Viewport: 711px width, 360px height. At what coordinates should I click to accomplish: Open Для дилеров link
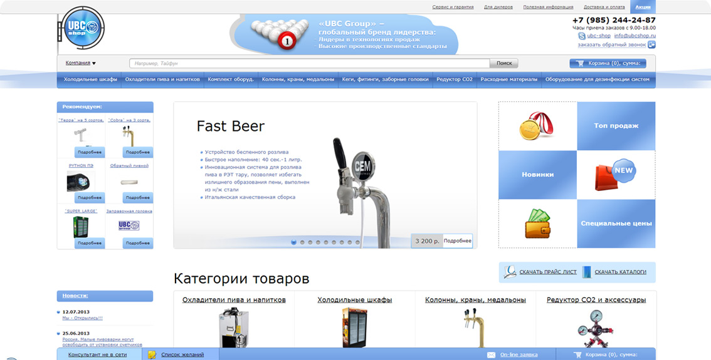click(498, 8)
